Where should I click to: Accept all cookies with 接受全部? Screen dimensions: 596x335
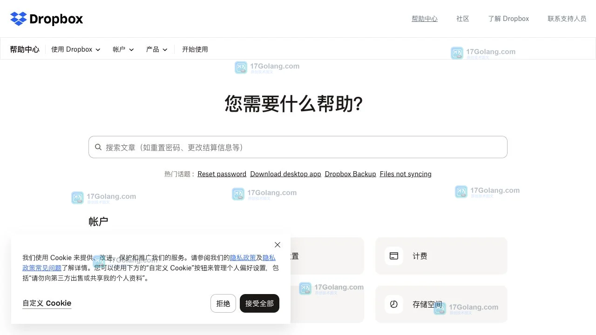[259, 303]
